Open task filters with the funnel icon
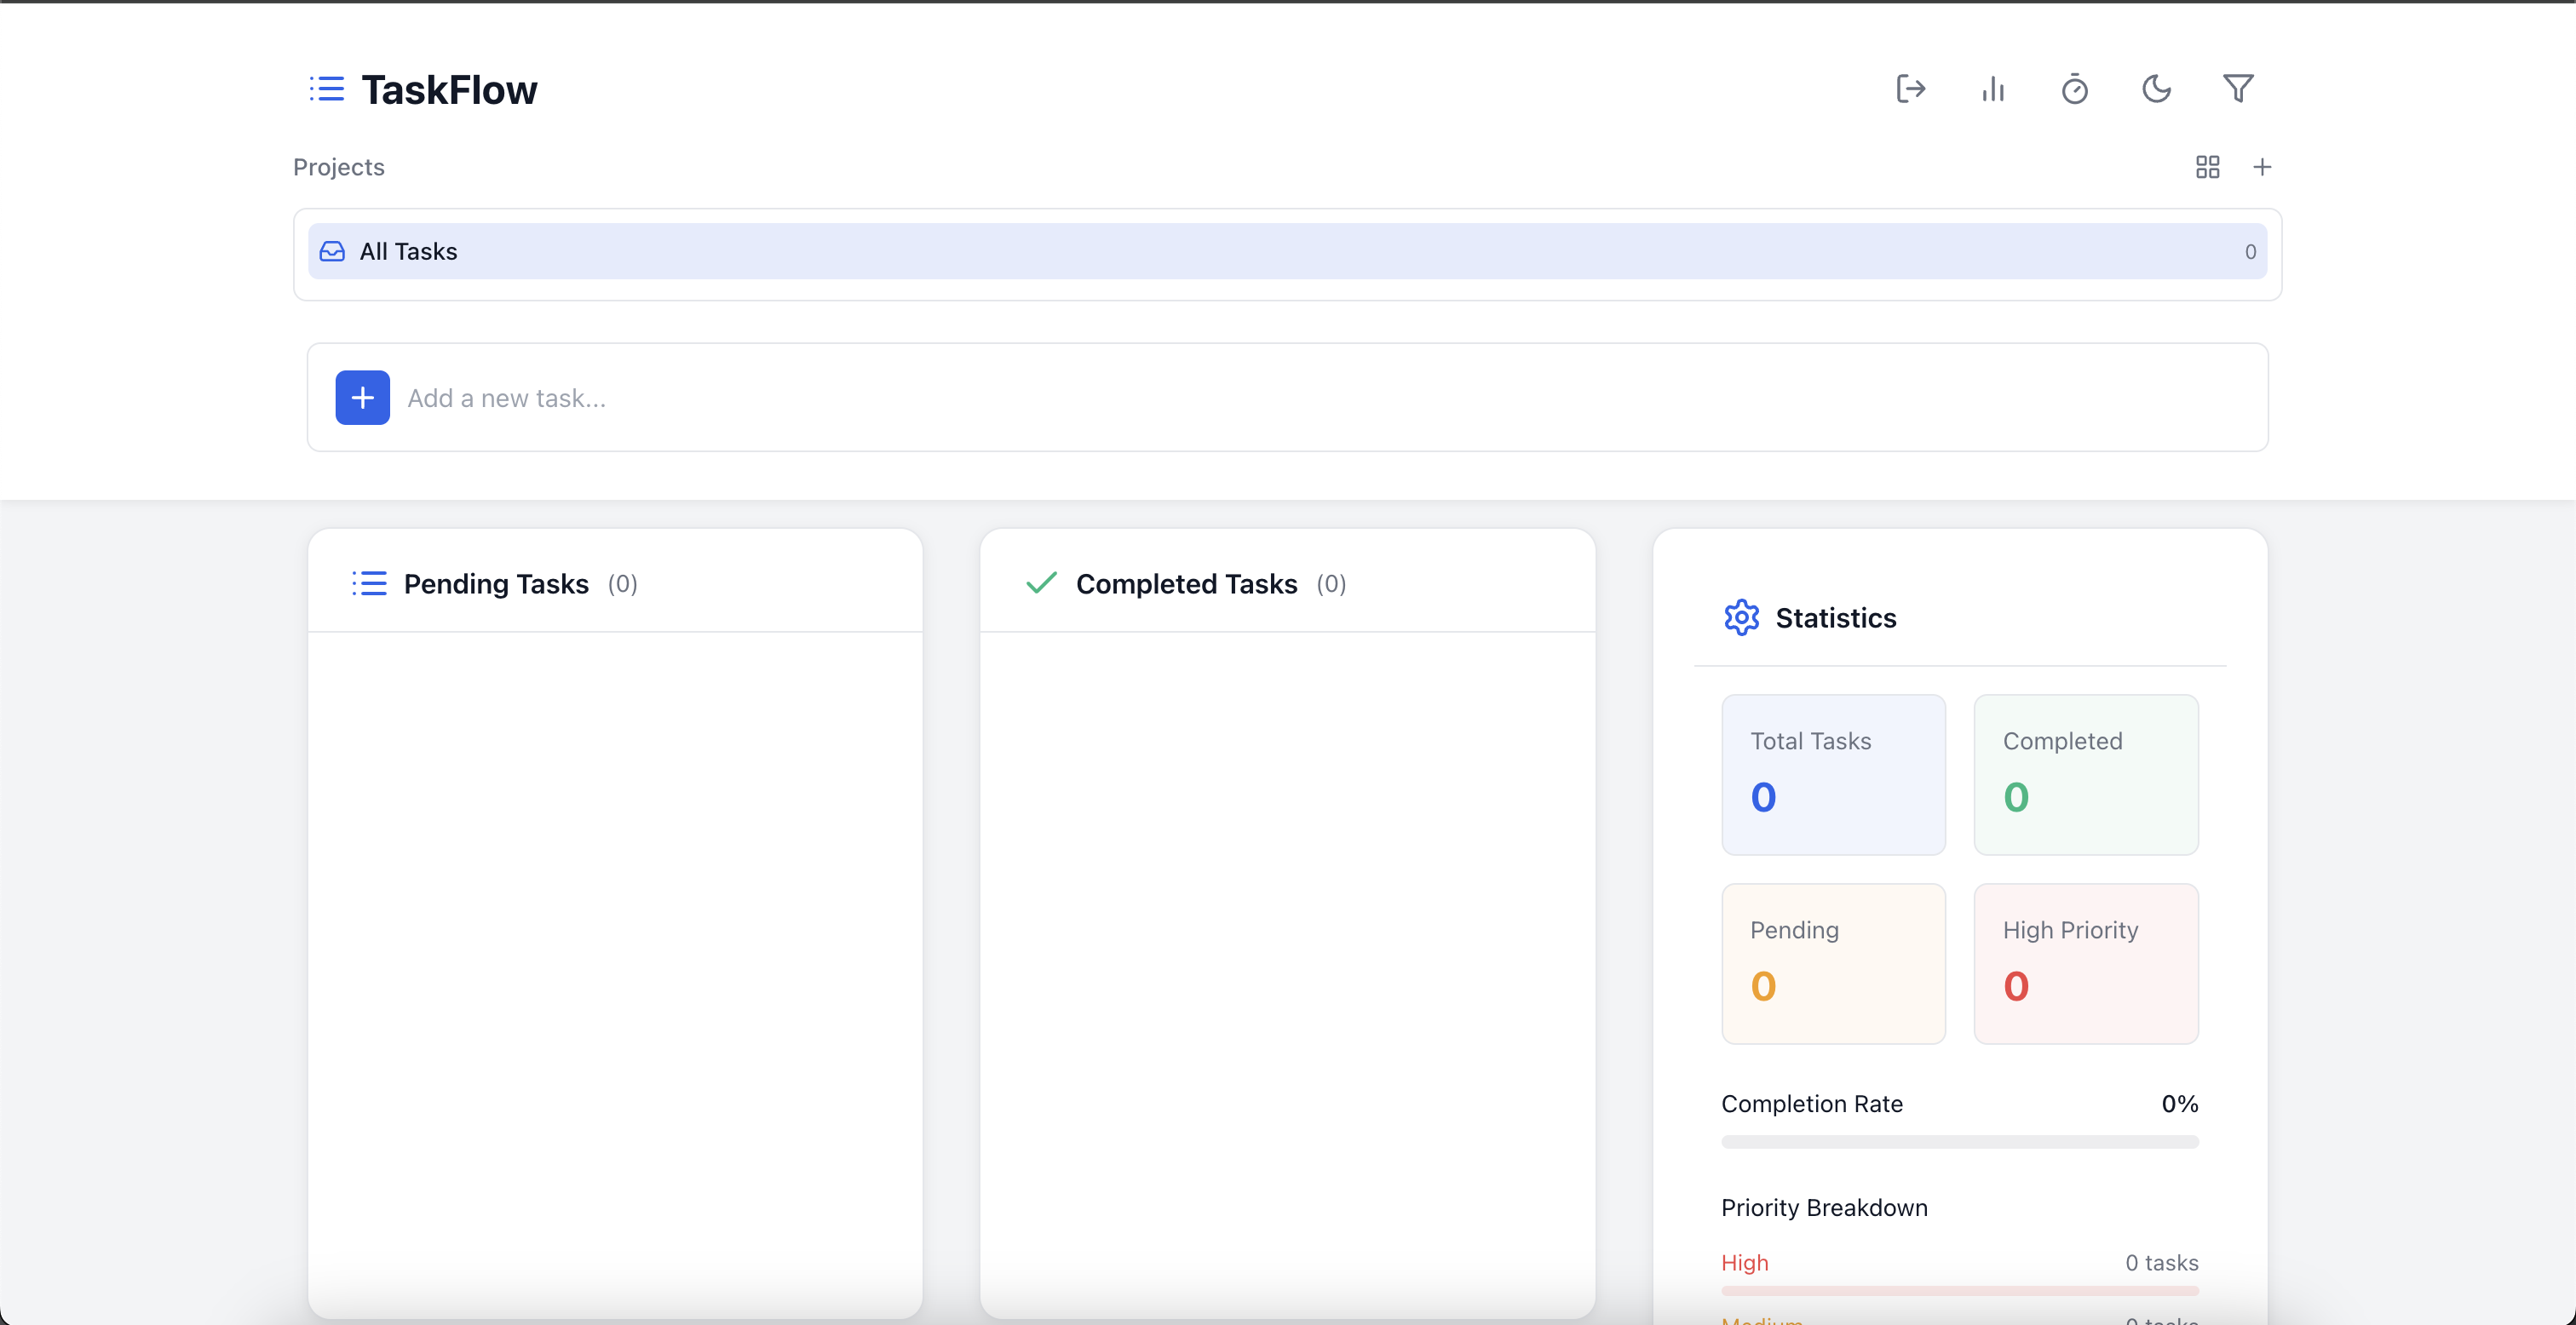Screen dimensions: 2576x1325 [2238, 89]
